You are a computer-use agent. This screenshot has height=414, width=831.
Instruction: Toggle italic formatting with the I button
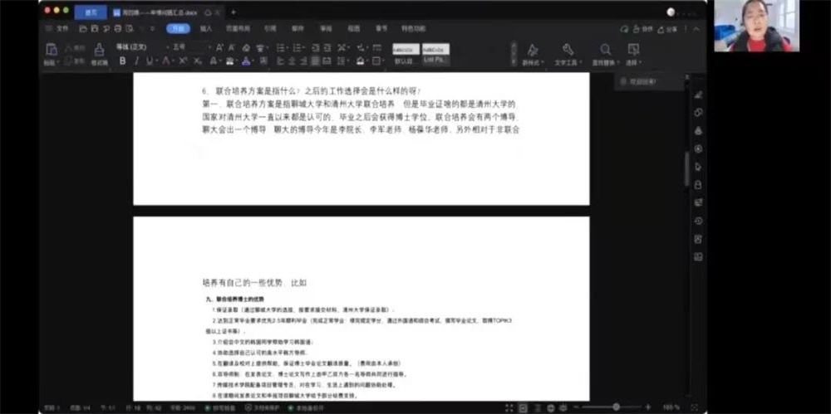coord(136,61)
